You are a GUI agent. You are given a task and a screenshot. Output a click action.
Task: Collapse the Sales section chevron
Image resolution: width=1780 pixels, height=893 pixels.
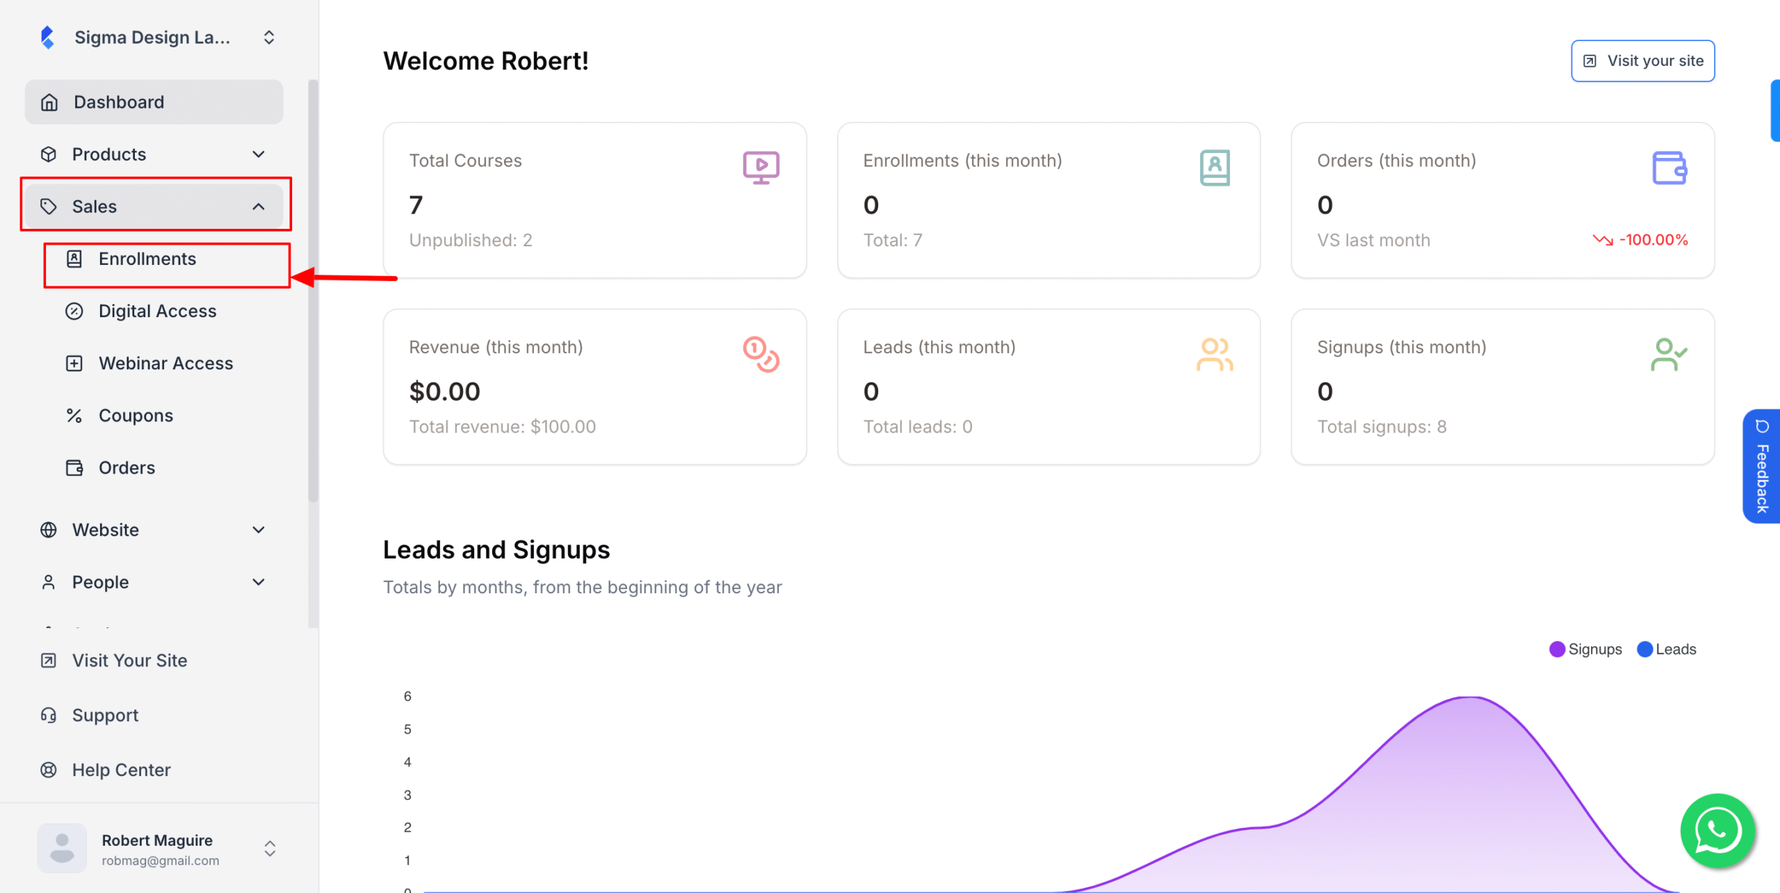tap(259, 207)
